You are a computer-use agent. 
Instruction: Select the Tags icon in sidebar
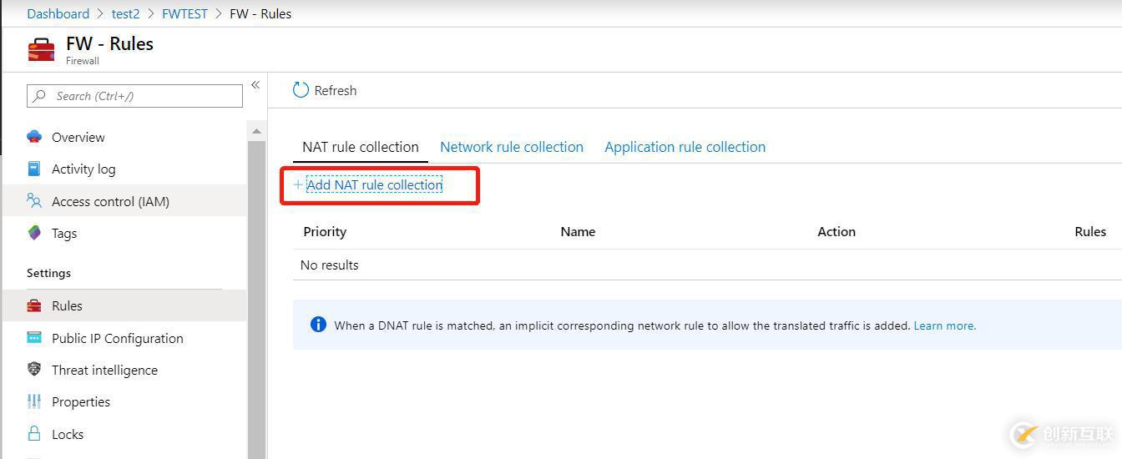(34, 233)
